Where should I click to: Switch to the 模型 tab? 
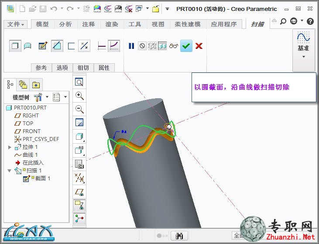click(42, 24)
